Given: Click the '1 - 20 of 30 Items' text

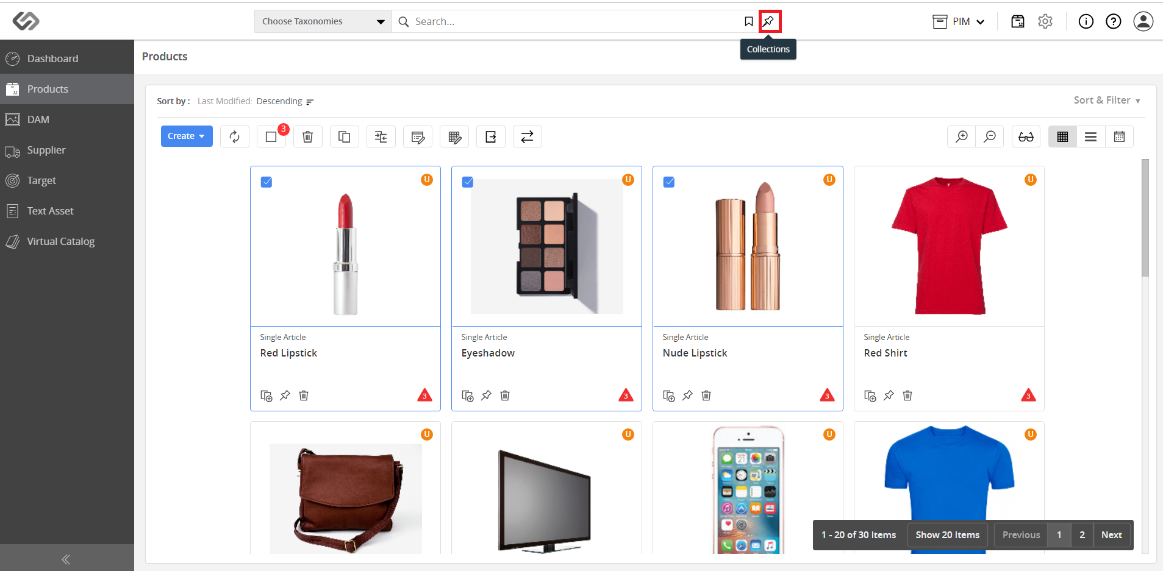Looking at the screenshot, I should click(x=859, y=535).
